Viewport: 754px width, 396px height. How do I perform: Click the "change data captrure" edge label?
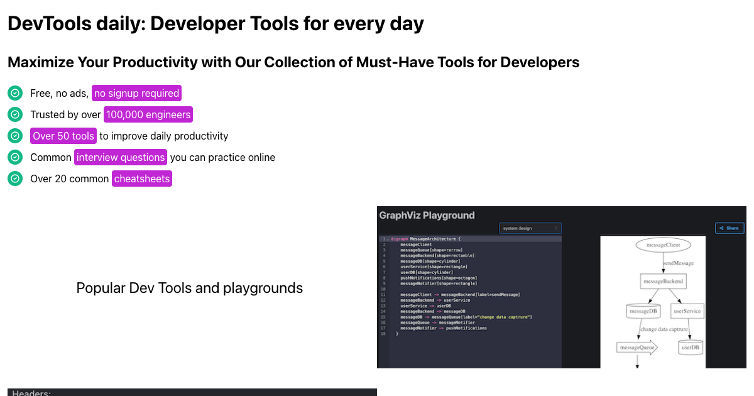664,329
